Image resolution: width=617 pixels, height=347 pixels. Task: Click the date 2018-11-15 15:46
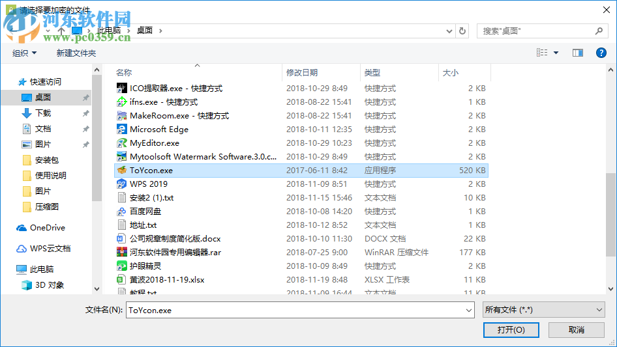pyautogui.click(x=319, y=198)
